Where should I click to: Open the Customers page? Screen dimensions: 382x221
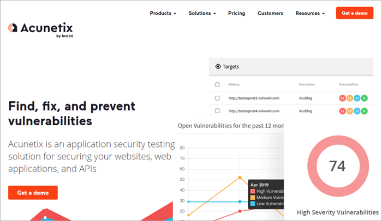coord(270,13)
